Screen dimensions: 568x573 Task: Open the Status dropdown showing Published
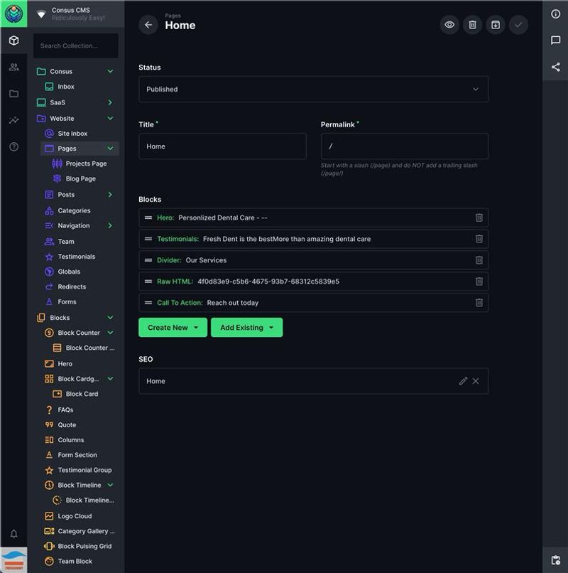(313, 90)
